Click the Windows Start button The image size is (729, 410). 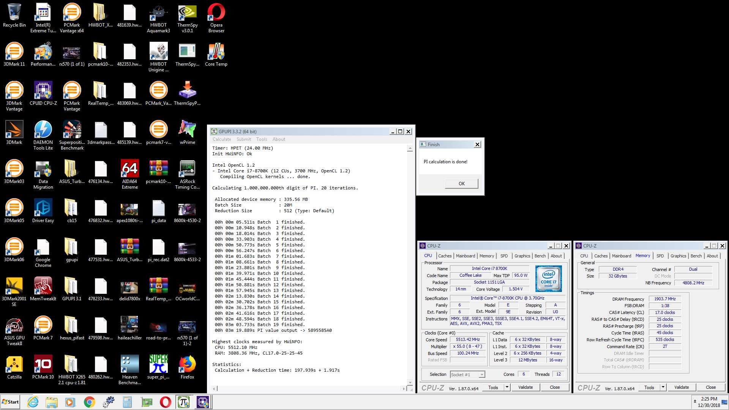[x=10, y=402]
